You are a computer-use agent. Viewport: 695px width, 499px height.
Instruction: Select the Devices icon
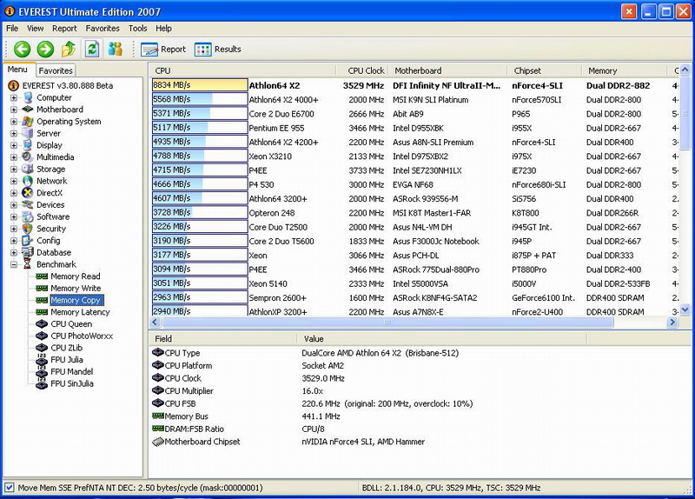pos(28,204)
